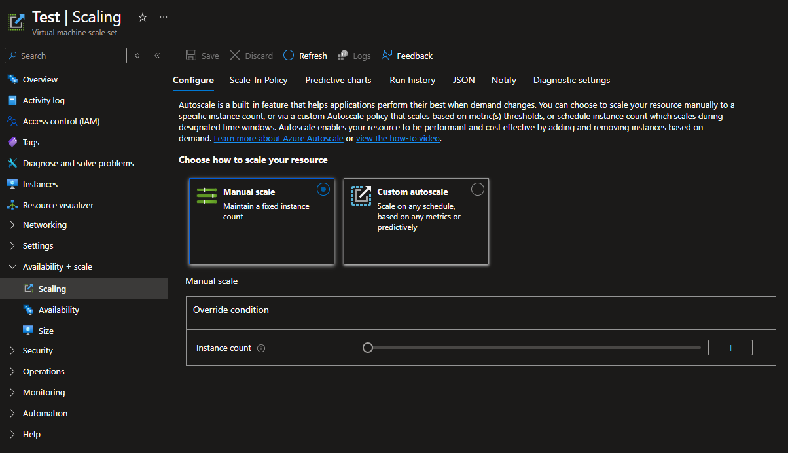Click the Feedback button label
Screen dimensions: 788x453
coord(415,56)
